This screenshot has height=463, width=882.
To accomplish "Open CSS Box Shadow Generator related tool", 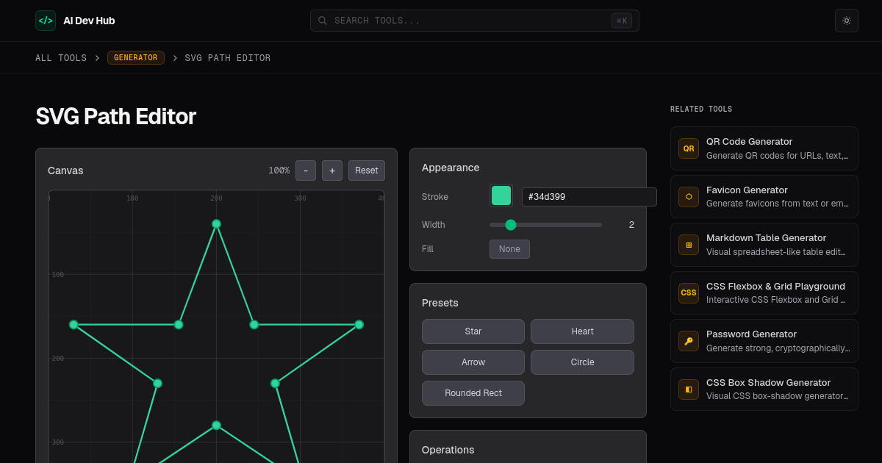I will [x=764, y=390].
